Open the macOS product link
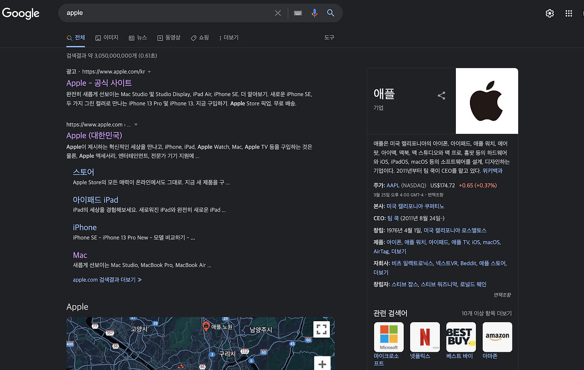This screenshot has width=584, height=370. point(491,242)
